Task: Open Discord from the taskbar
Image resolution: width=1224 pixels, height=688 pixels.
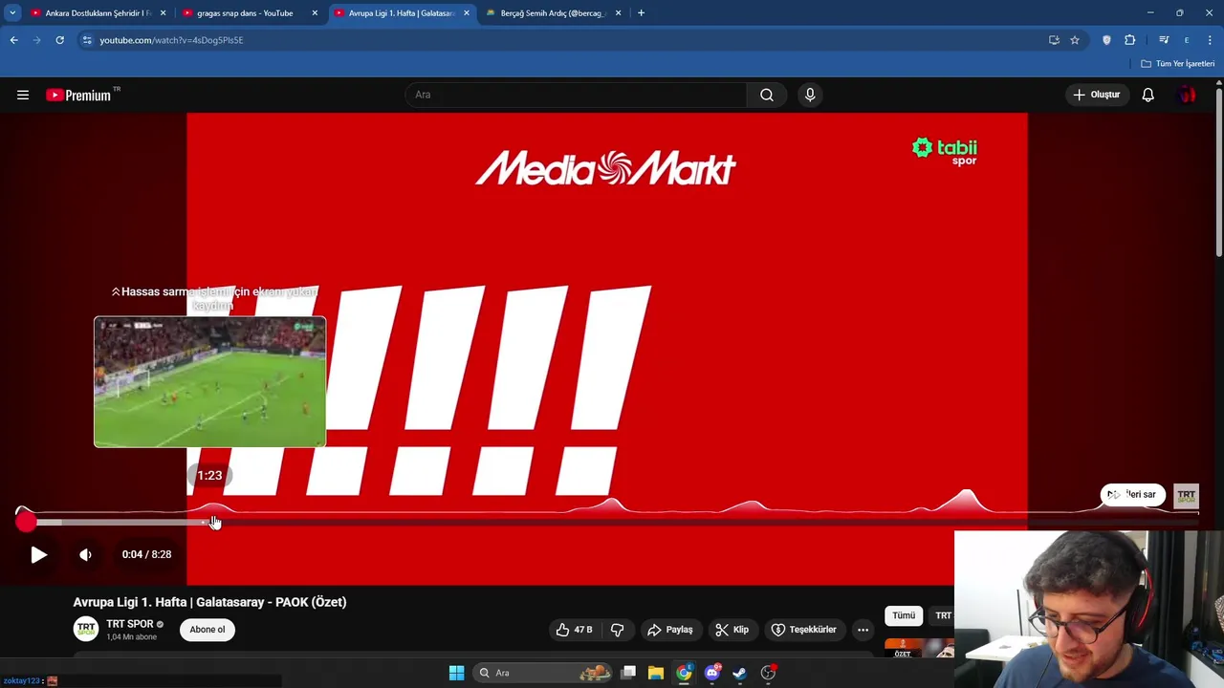Action: (711, 673)
